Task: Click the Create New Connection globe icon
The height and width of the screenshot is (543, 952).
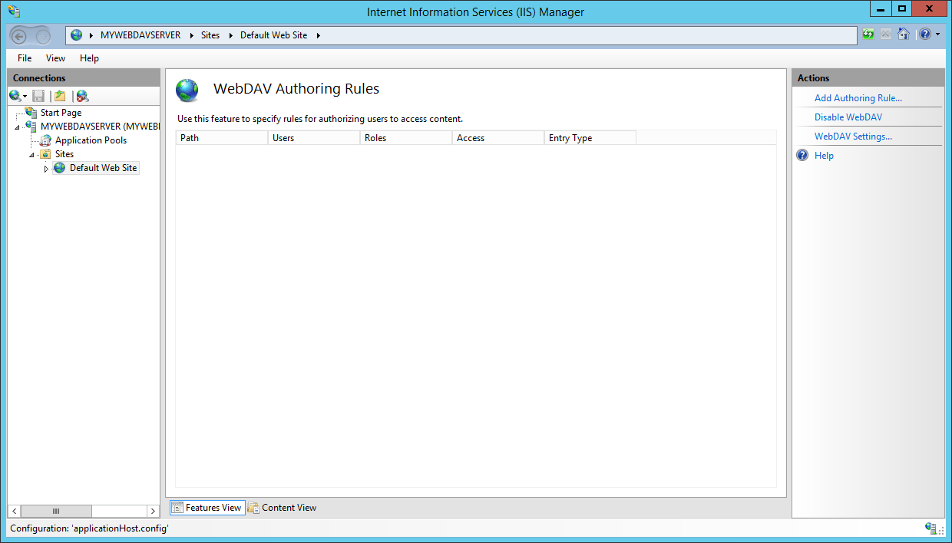Action: click(x=15, y=96)
